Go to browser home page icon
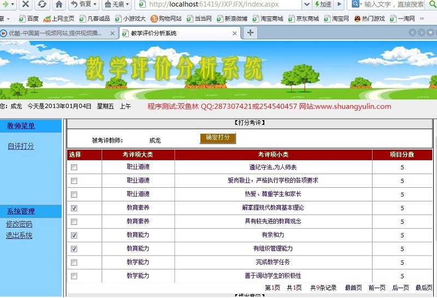Screen dimensions: 437x298 click(59, 4)
